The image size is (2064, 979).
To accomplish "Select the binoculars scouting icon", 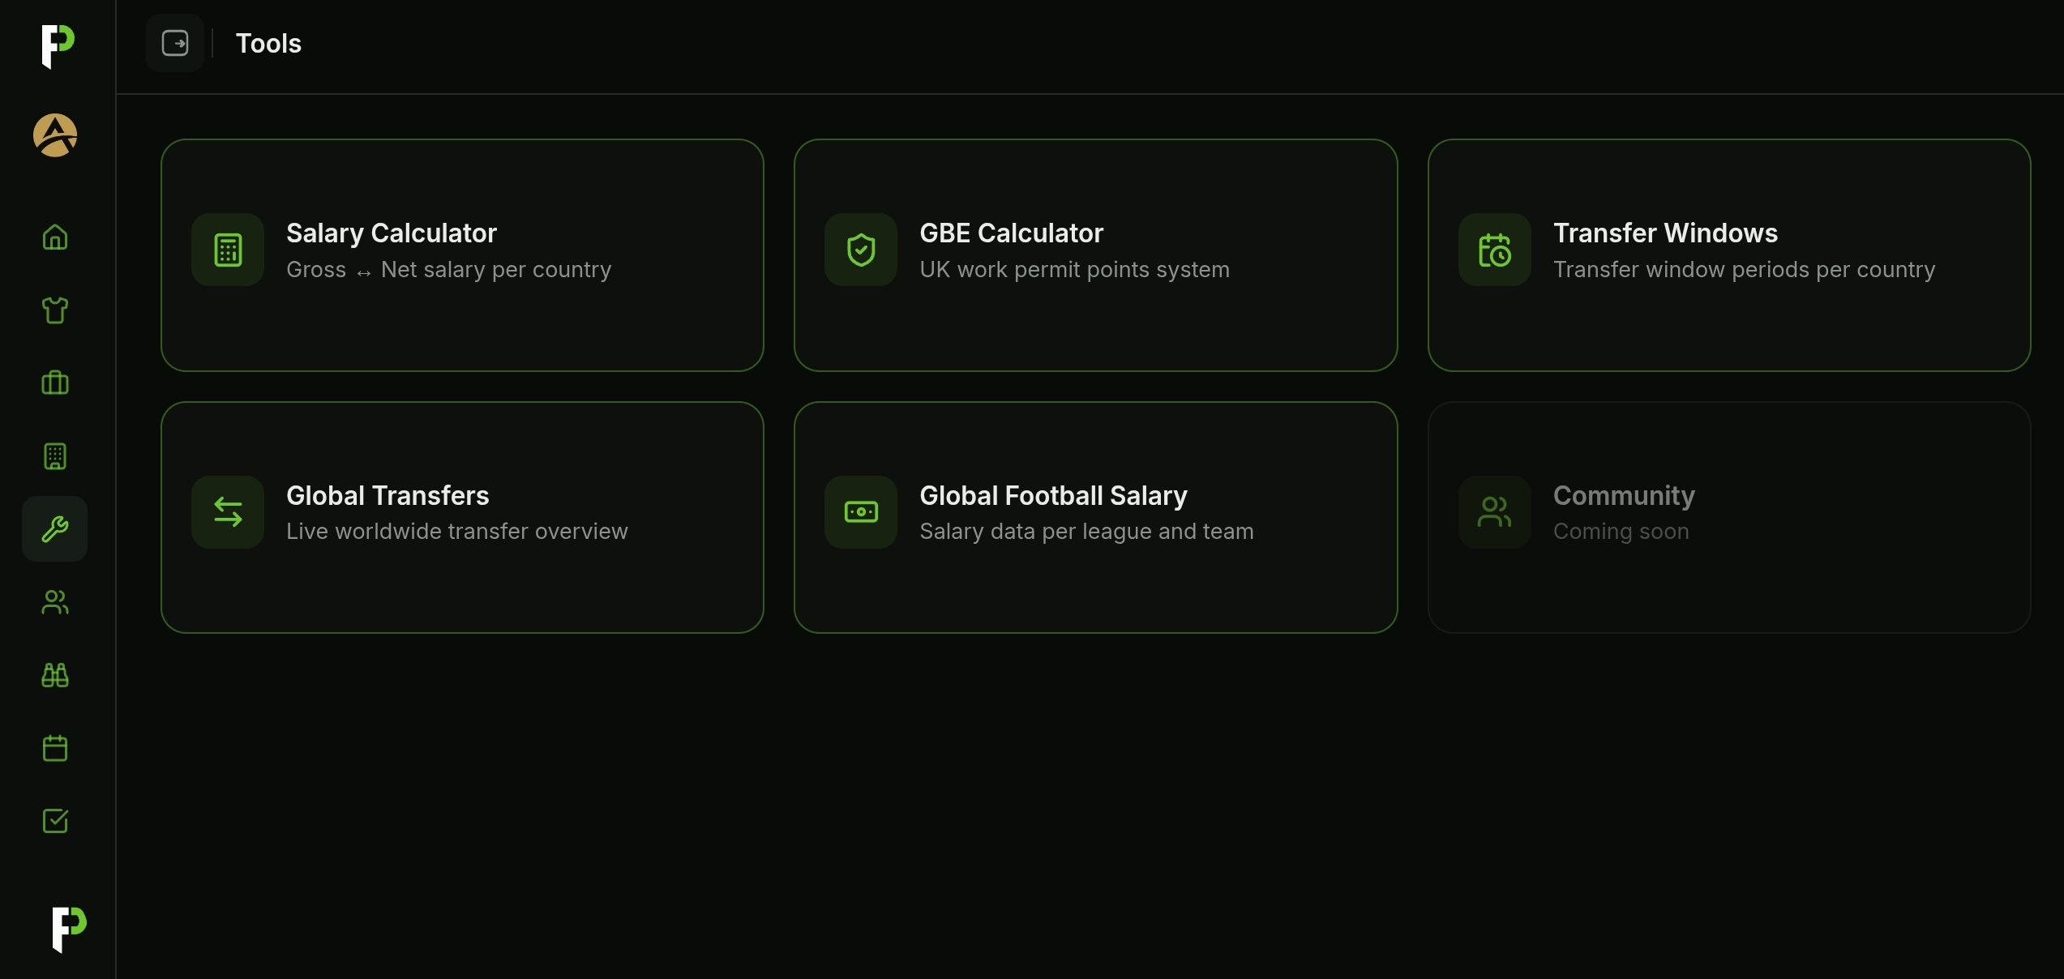I will pos(54,675).
